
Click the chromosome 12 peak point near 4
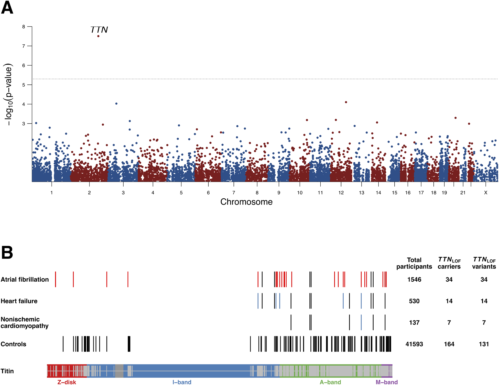click(346, 102)
